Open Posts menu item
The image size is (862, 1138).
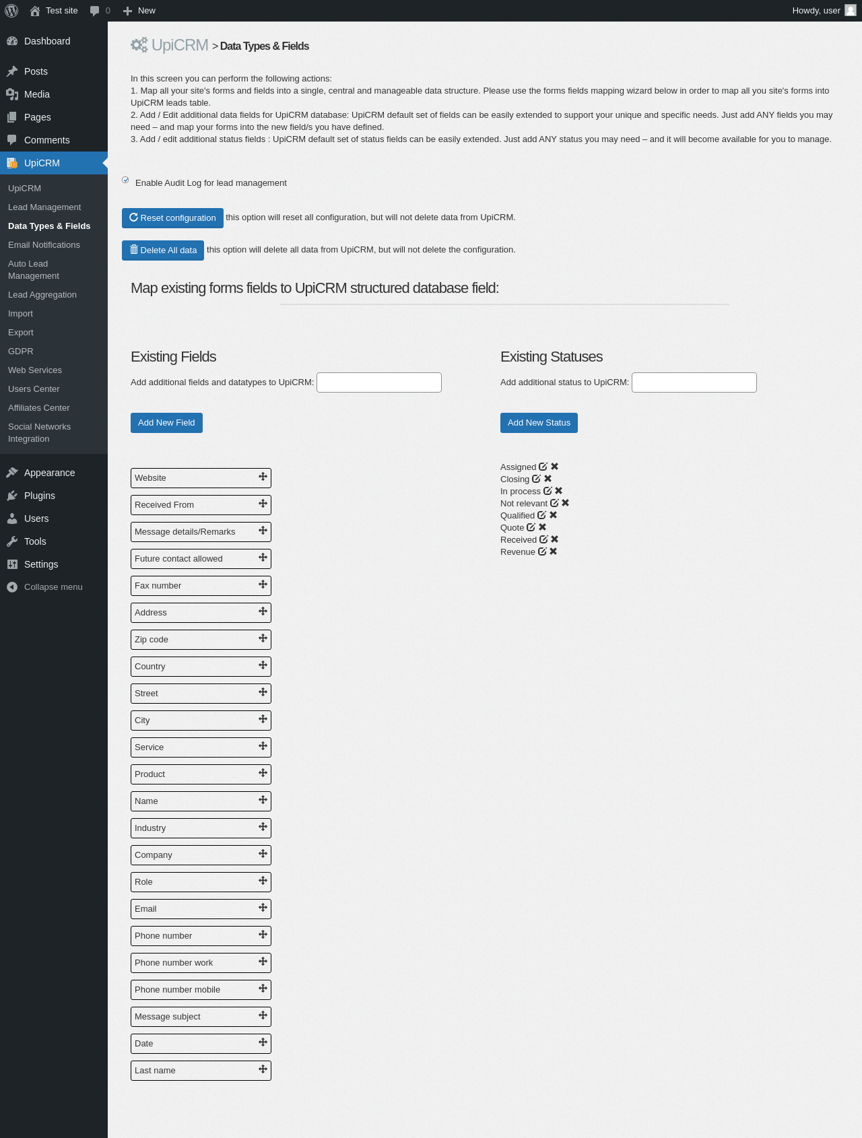point(54,71)
